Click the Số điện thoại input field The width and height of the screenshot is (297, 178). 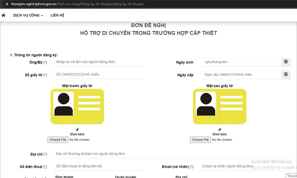point(100,166)
